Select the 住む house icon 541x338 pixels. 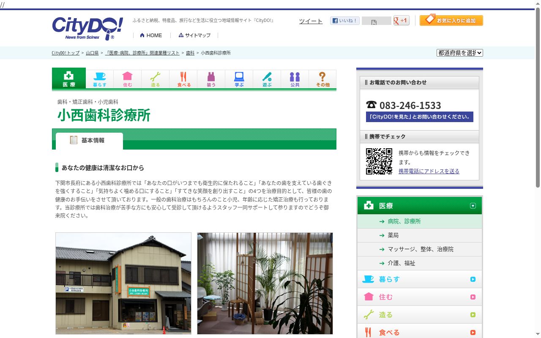(x=128, y=79)
